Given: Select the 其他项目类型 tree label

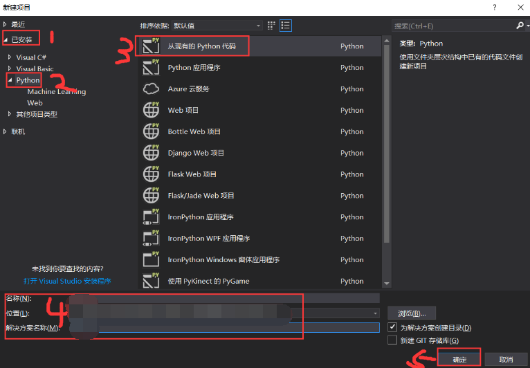Looking at the screenshot, I should click(37, 114).
